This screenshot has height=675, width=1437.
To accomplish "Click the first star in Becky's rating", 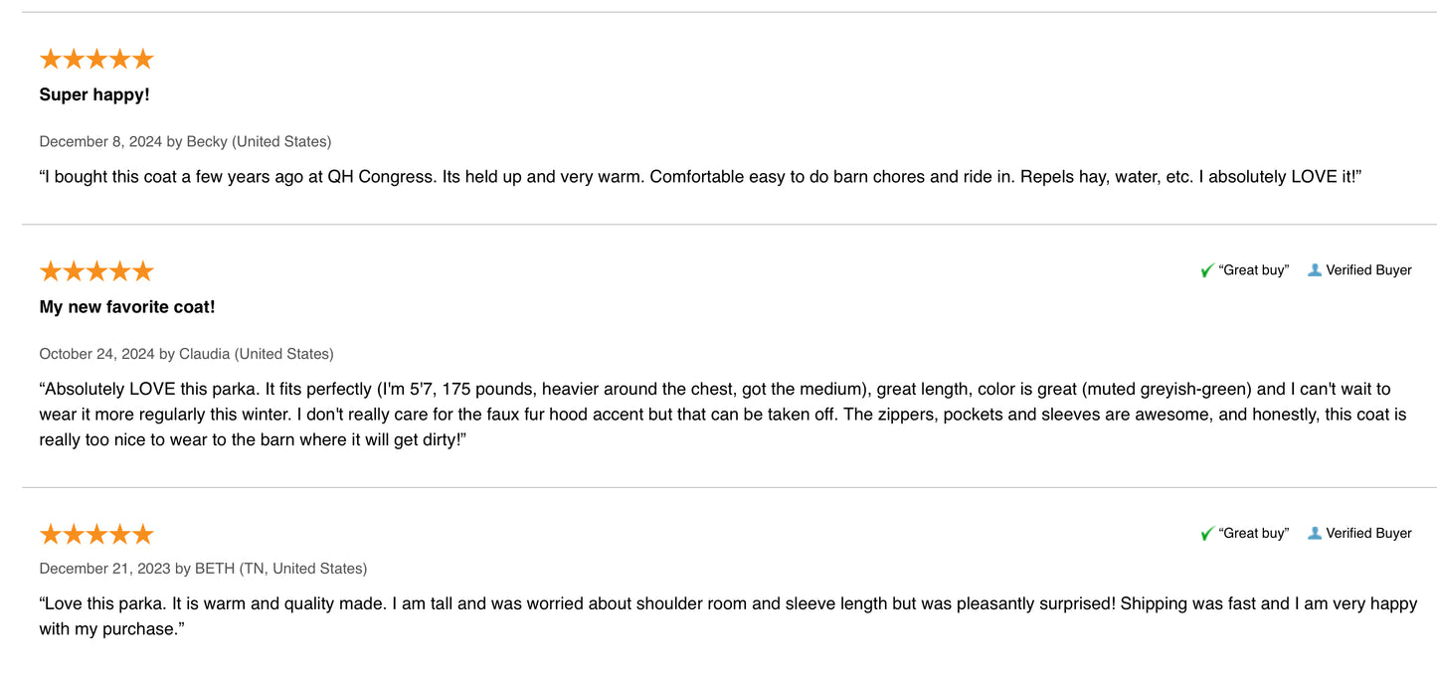I will (51, 59).
